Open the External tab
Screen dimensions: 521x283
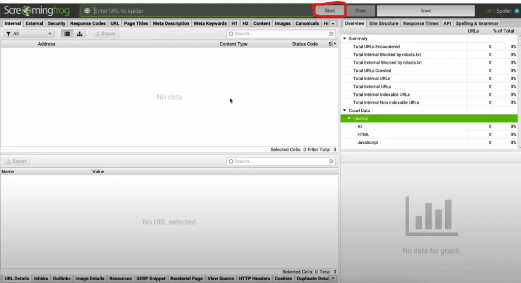click(x=34, y=23)
